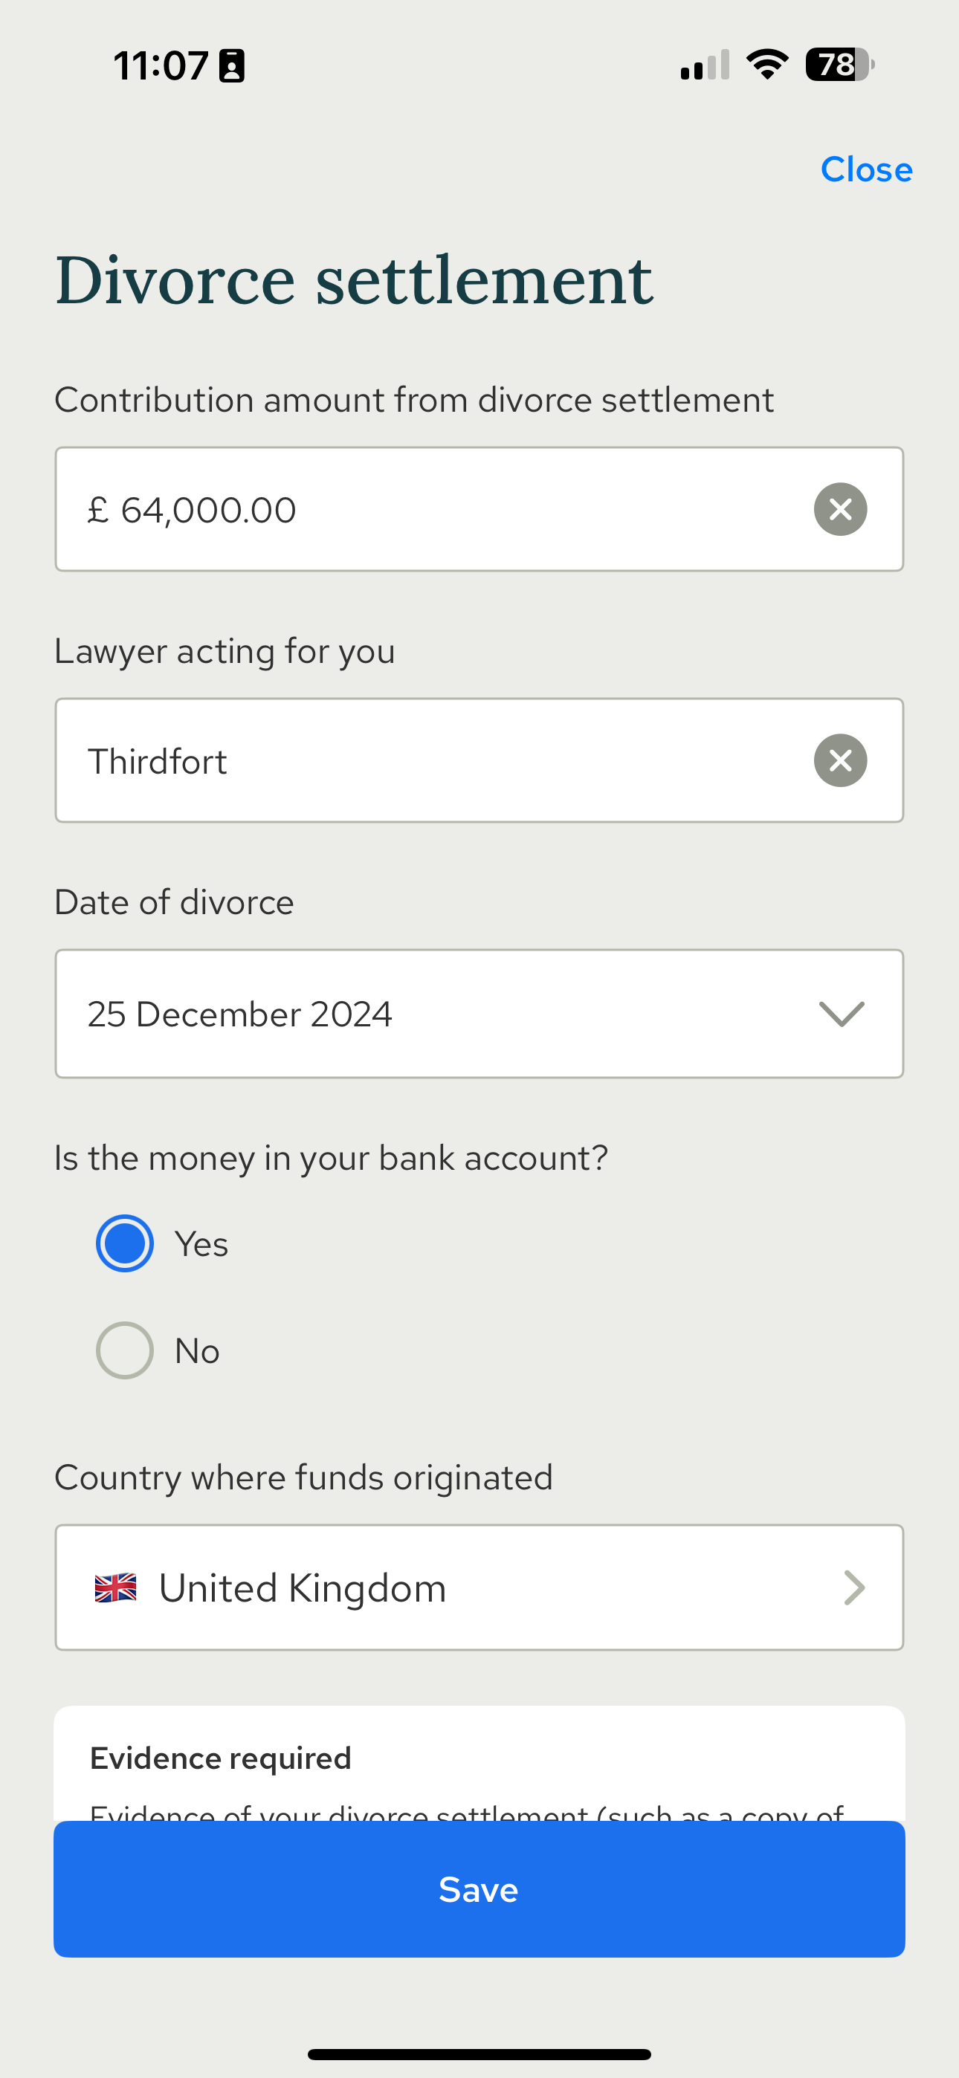The width and height of the screenshot is (959, 2078).
Task: Clear the lawyer name field
Action: pyautogui.click(x=840, y=760)
